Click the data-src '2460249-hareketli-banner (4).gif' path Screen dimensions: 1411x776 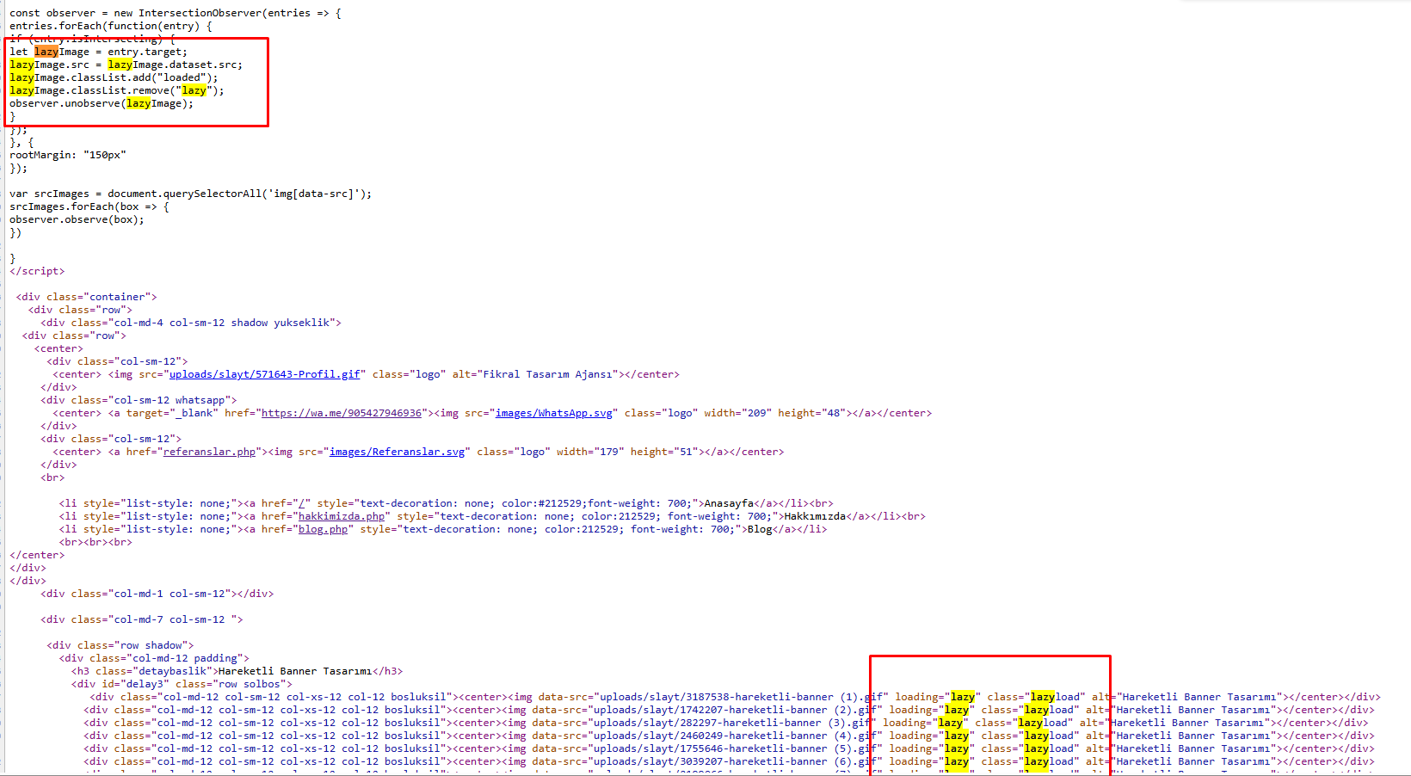[x=735, y=736]
